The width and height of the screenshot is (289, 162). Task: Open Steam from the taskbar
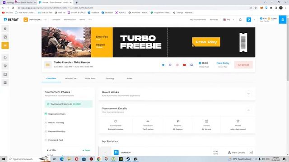128,159
